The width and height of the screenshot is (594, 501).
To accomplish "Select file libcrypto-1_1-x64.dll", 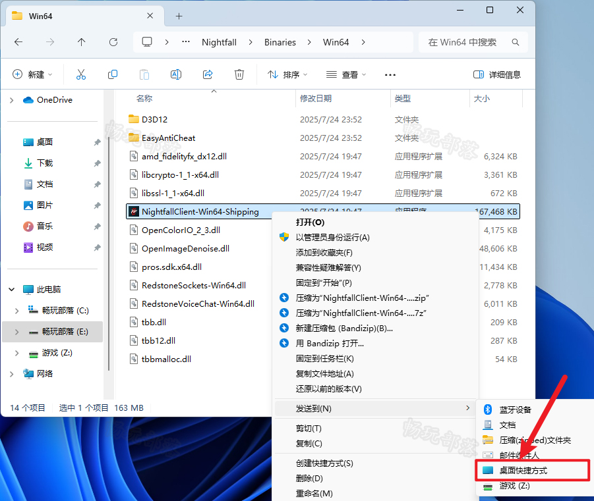I will 181,175.
